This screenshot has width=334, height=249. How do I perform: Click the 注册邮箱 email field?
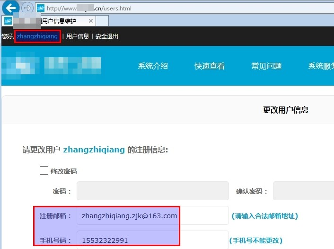point(152,216)
